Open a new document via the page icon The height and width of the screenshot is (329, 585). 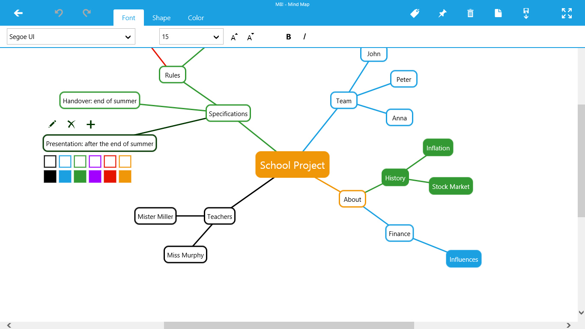click(498, 13)
